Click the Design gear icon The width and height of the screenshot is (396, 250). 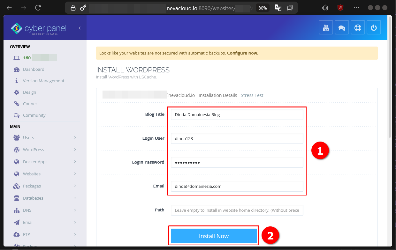[x=17, y=92]
